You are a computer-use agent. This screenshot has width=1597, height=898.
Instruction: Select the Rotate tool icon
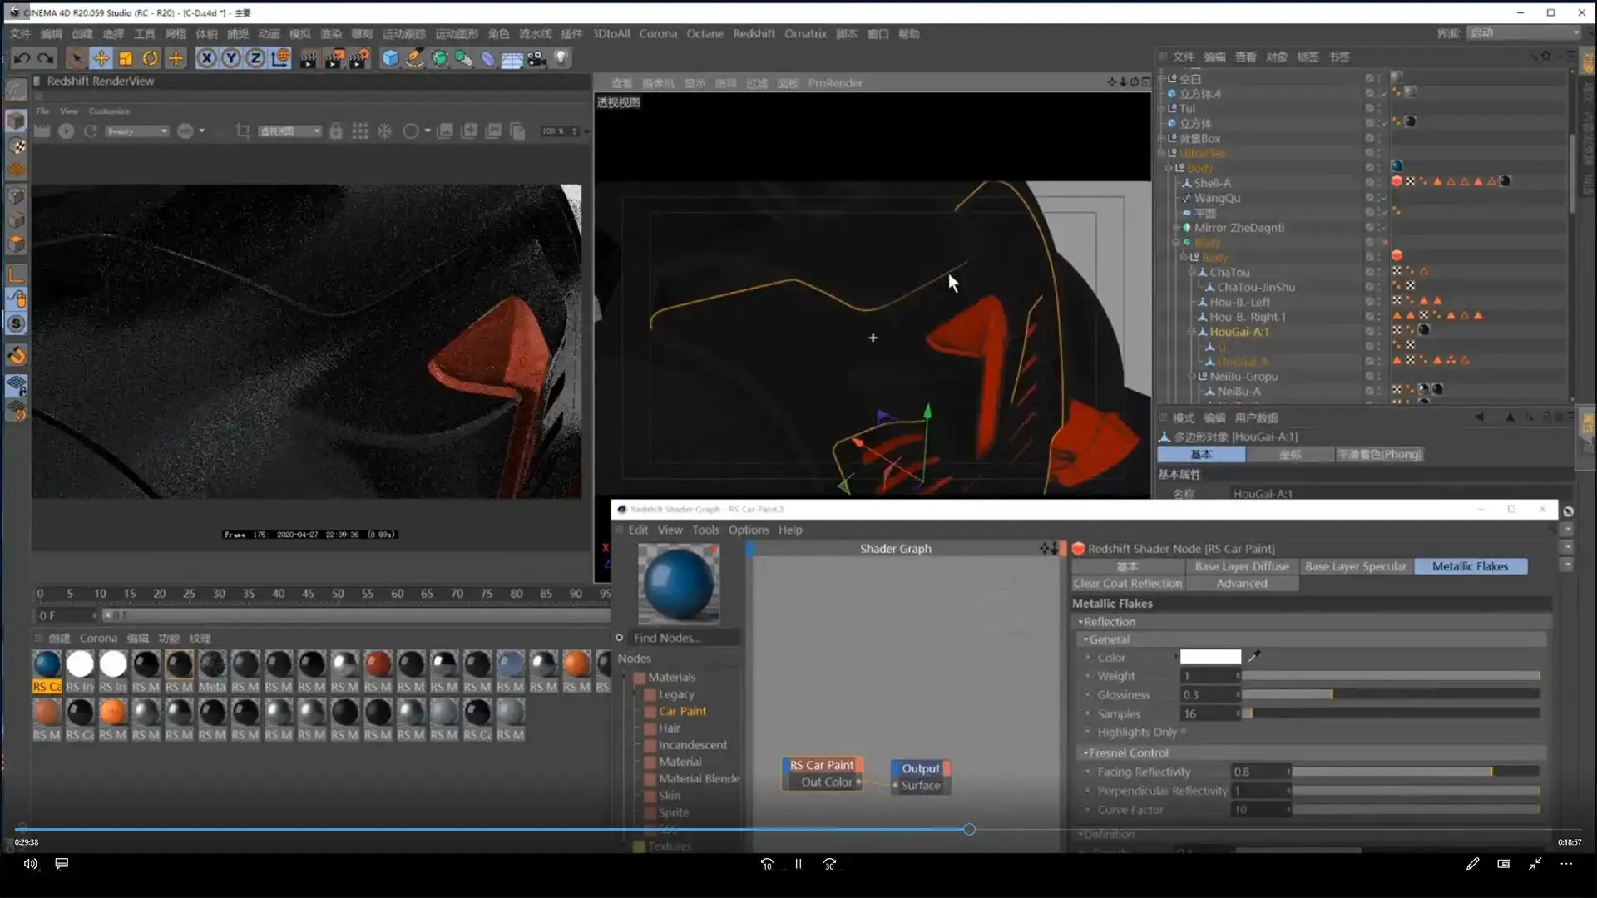pos(151,58)
